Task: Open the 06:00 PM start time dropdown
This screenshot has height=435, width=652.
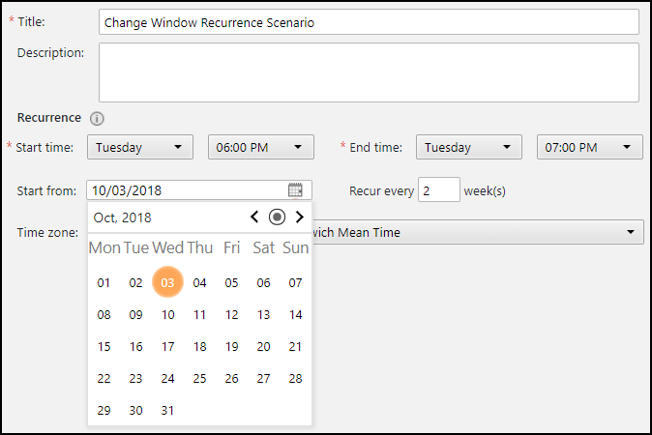Action: tap(260, 147)
